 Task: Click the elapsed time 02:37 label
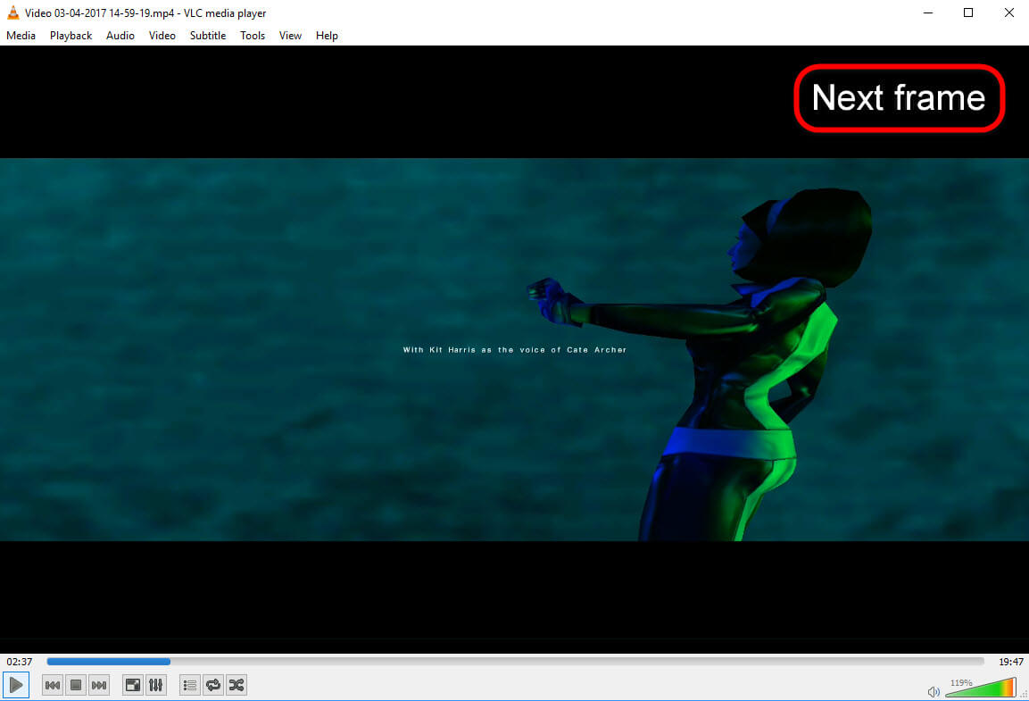[x=20, y=662]
